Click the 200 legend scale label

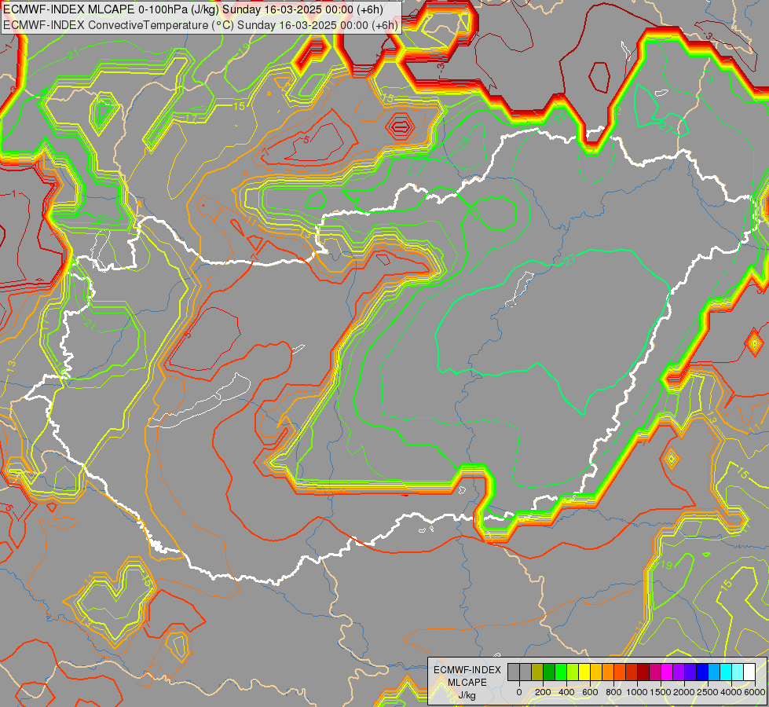click(x=543, y=692)
